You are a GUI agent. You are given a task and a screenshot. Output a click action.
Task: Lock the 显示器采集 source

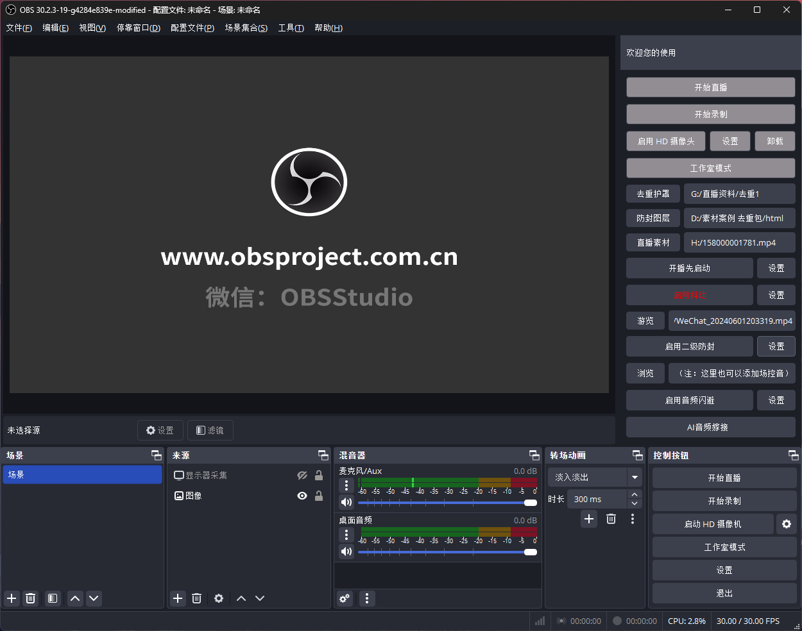[x=319, y=475]
